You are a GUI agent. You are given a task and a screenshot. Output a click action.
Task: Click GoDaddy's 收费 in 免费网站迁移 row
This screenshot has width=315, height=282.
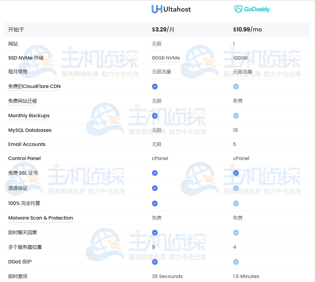point(238,101)
